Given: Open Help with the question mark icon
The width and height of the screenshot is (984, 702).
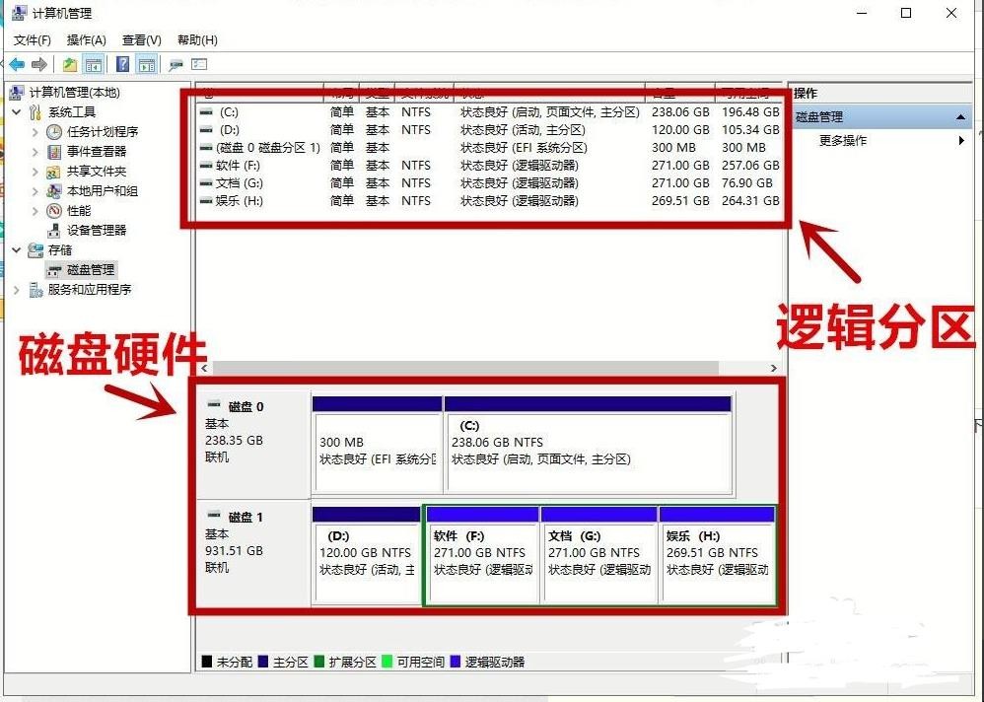Looking at the screenshot, I should (x=123, y=64).
